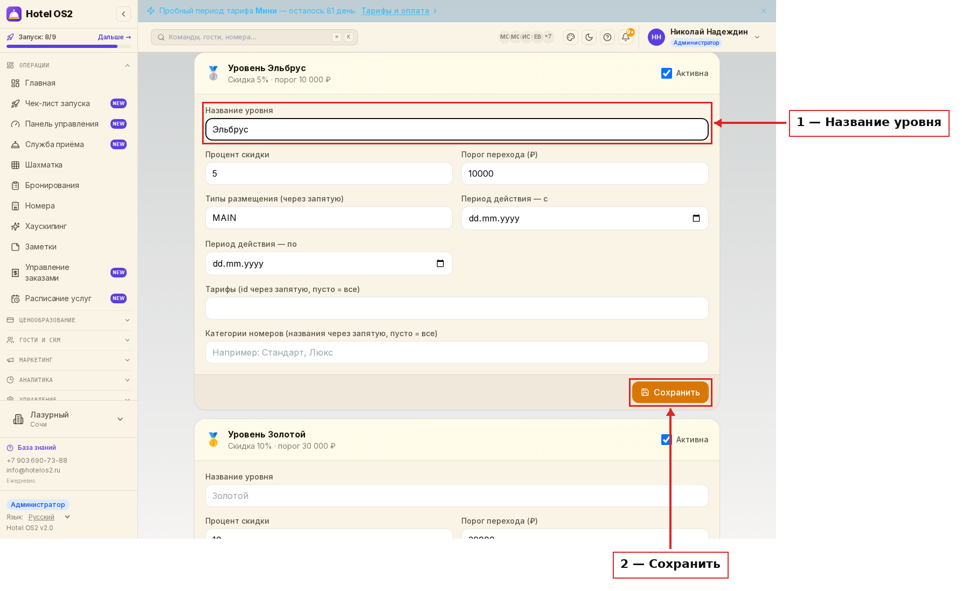The image size is (962, 591).
Task: Toggle dark mode moon icon
Action: [589, 37]
